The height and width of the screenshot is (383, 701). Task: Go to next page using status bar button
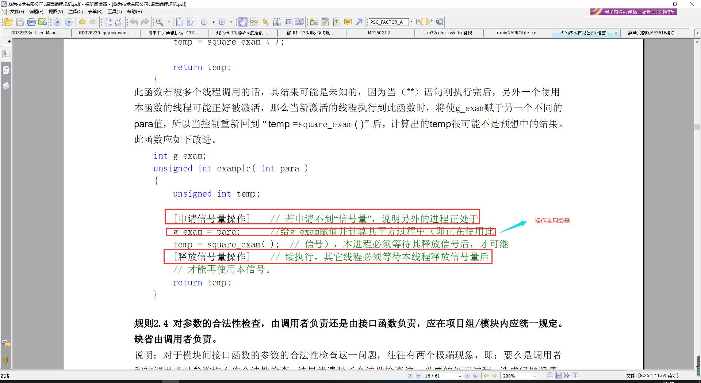(x=467, y=375)
